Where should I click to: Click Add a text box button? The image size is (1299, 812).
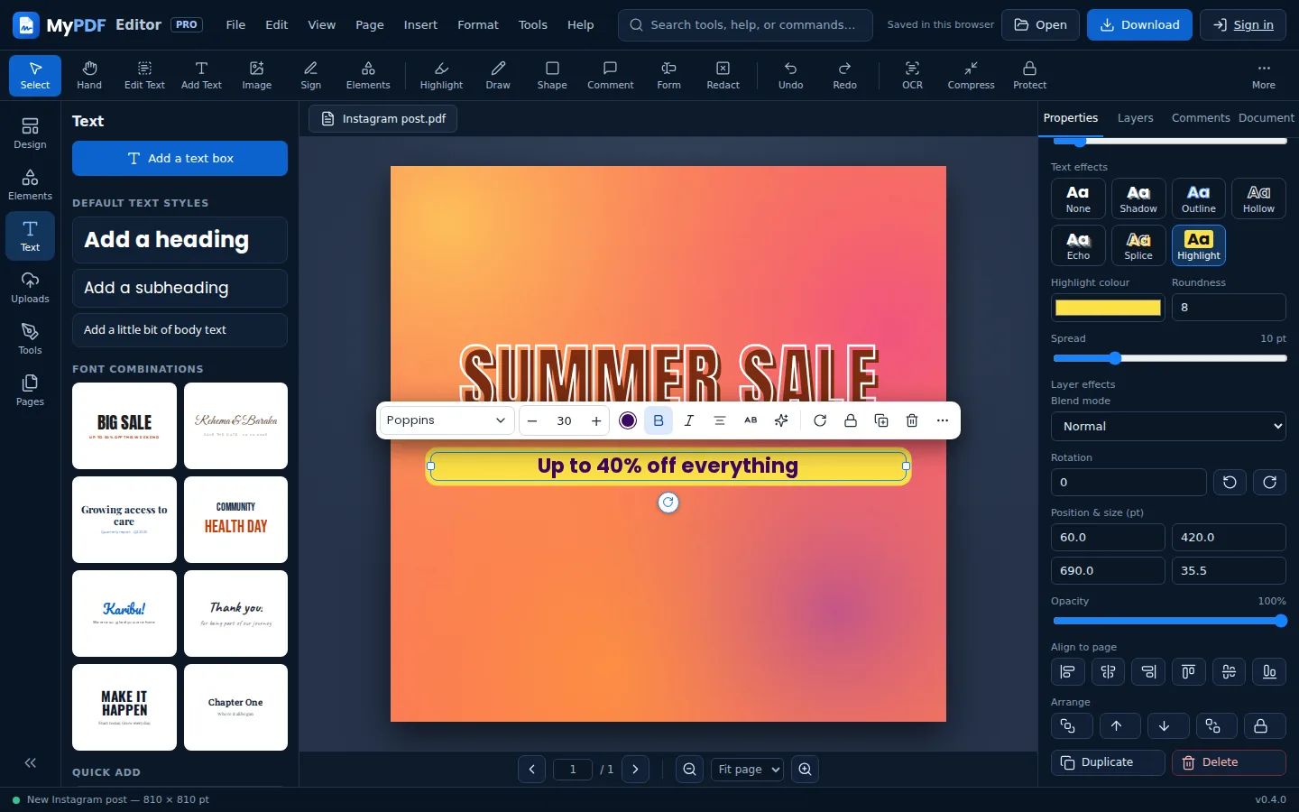pyautogui.click(x=180, y=158)
